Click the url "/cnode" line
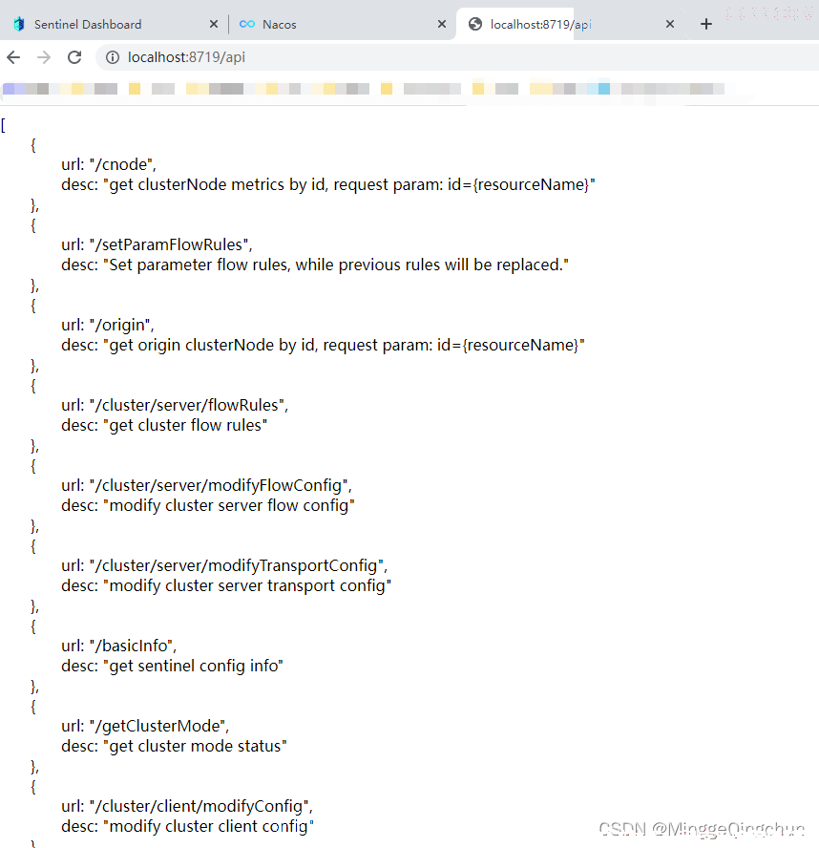The width and height of the screenshot is (819, 848). tap(109, 164)
